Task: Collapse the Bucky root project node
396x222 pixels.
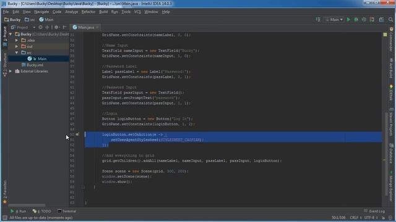Action: coord(11,34)
